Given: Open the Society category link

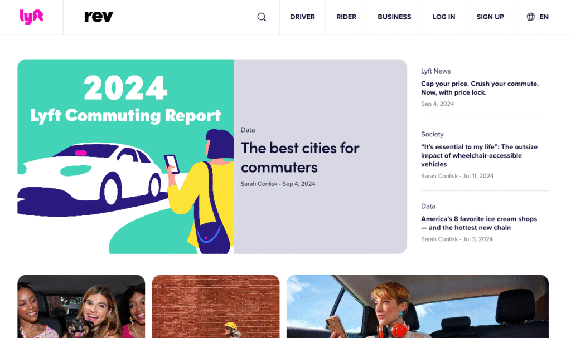Looking at the screenshot, I should [x=432, y=134].
